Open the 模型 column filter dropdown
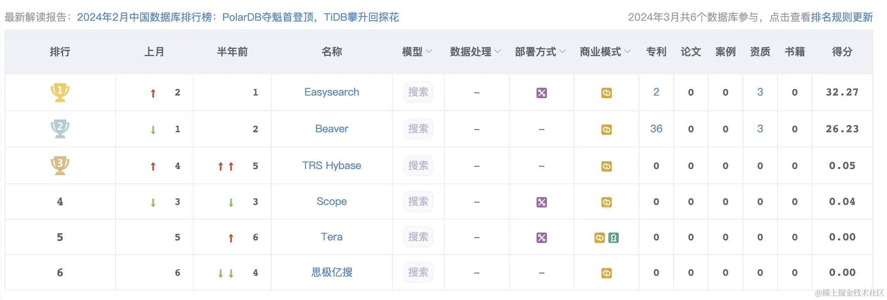This screenshot has height=300, width=887. tap(429, 52)
